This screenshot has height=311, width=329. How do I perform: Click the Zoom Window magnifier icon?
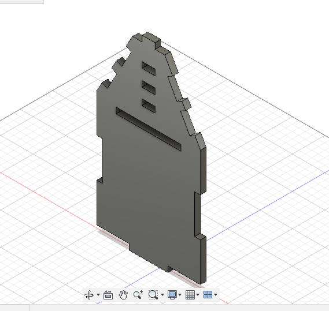[x=153, y=295]
